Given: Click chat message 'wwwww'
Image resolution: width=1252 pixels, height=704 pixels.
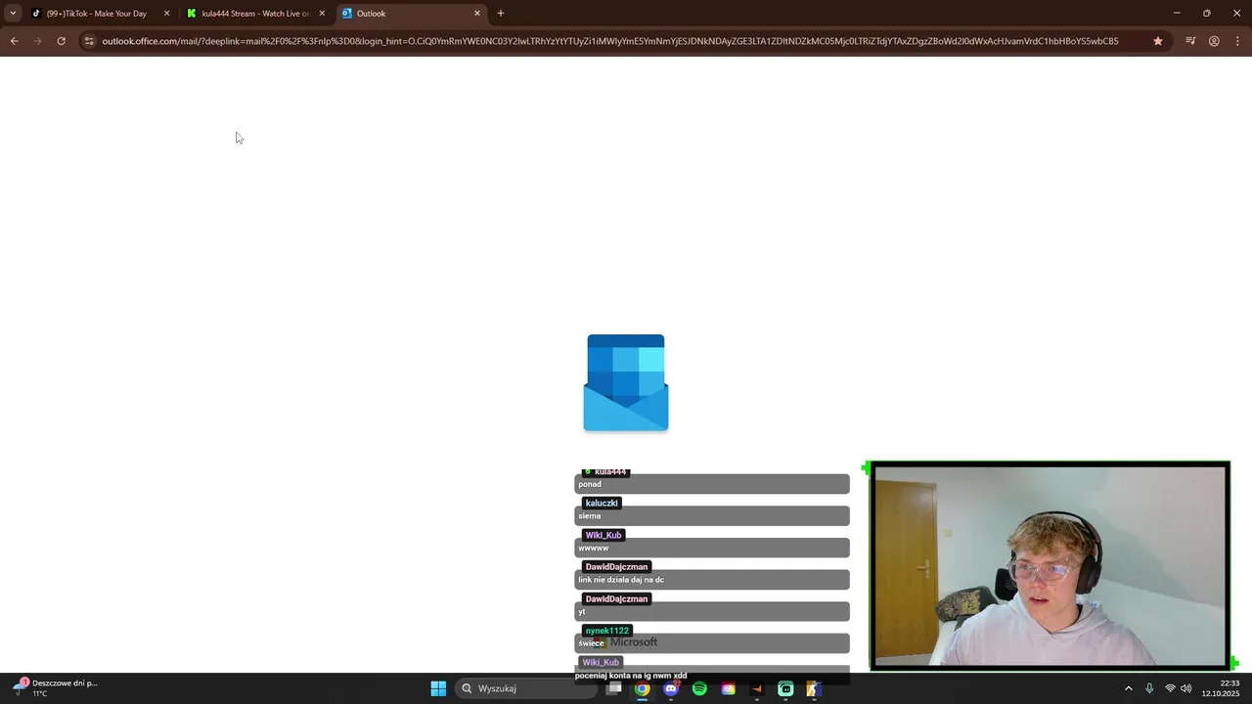Looking at the screenshot, I should pos(594,548).
